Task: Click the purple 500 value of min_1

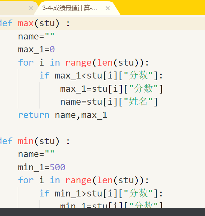Action: point(58,167)
